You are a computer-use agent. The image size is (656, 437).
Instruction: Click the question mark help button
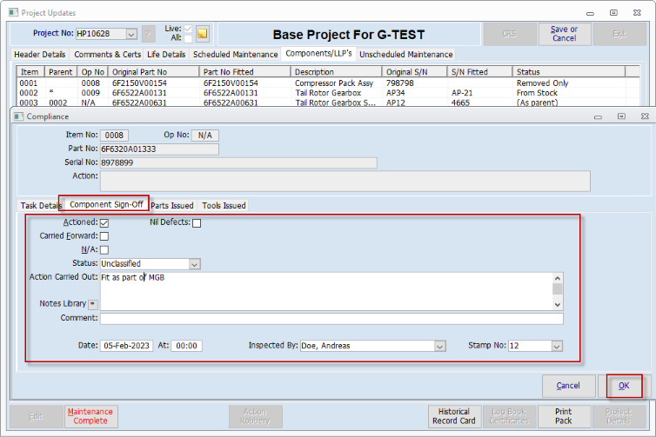(x=148, y=34)
